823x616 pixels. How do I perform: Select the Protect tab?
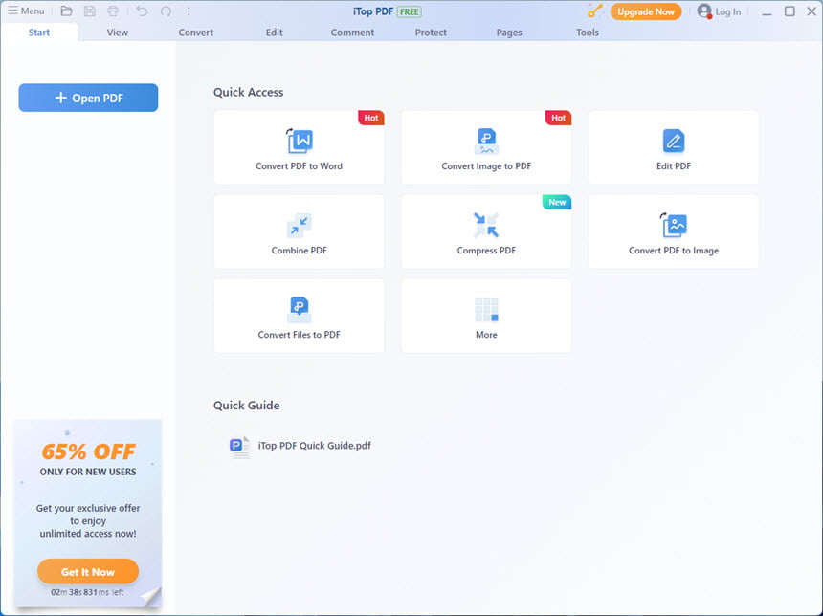[431, 33]
